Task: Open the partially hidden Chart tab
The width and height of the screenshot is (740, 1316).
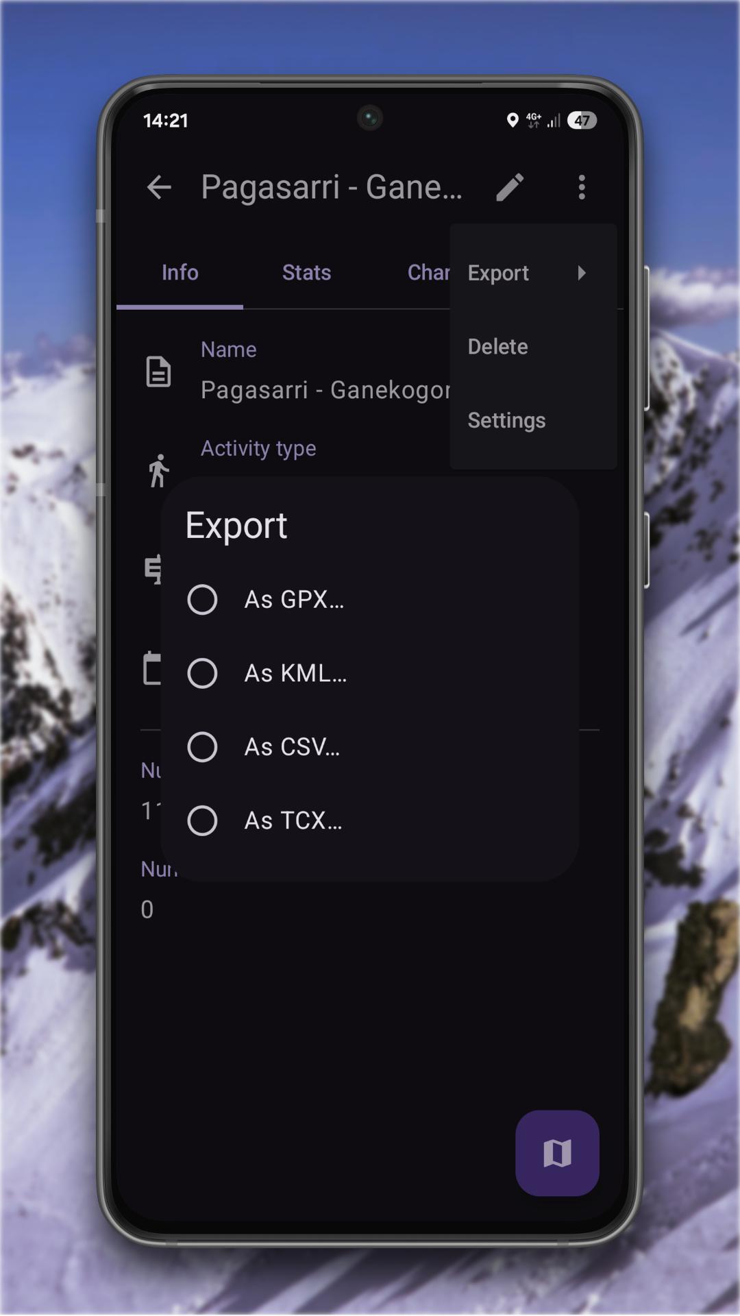Action: tap(428, 273)
